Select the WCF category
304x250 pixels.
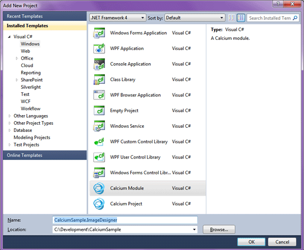tap(26, 102)
